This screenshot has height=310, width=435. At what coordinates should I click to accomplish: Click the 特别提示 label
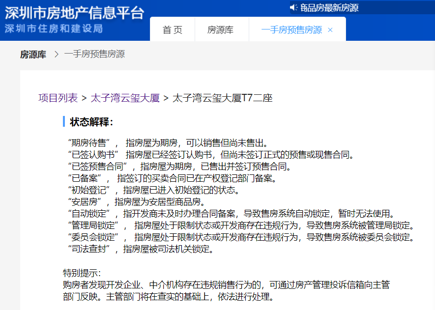pyautogui.click(x=82, y=273)
